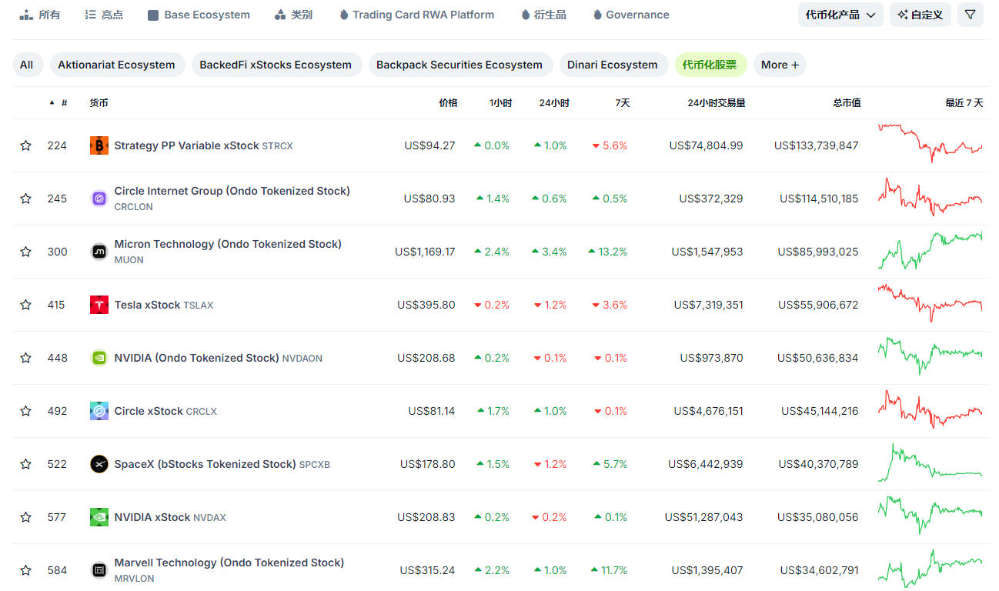The width and height of the screenshot is (999, 591).
Task: Select the Dinari Ecosystem filter chip
Action: pyautogui.click(x=613, y=65)
